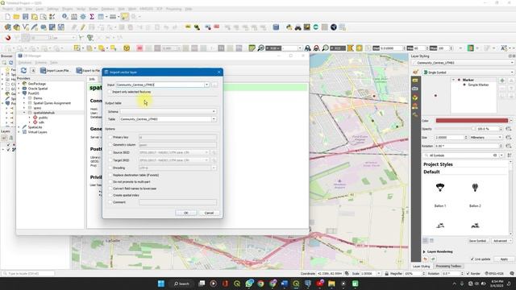Click the Apply button in Layer Styling
The image size is (516, 290).
tap(504, 259)
